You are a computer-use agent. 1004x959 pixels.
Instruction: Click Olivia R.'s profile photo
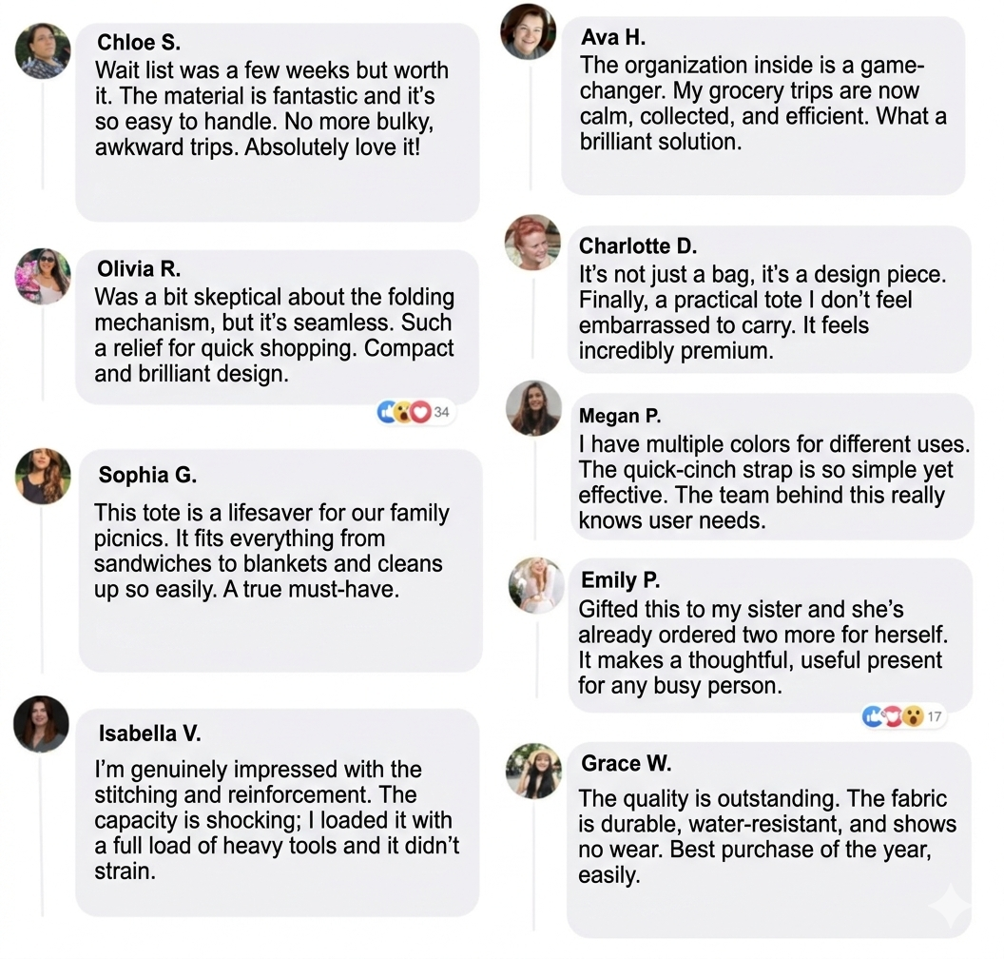tap(43, 276)
